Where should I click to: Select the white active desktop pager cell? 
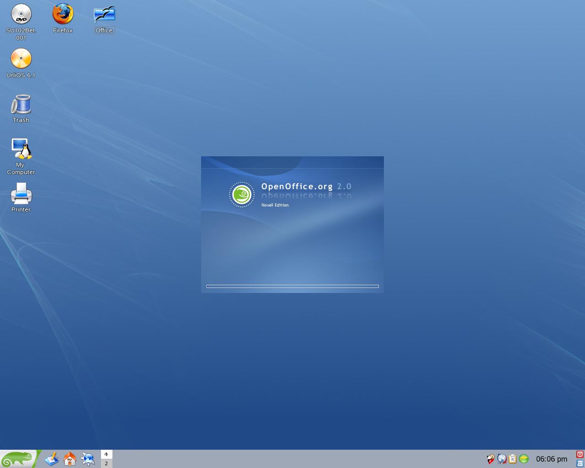[106, 454]
